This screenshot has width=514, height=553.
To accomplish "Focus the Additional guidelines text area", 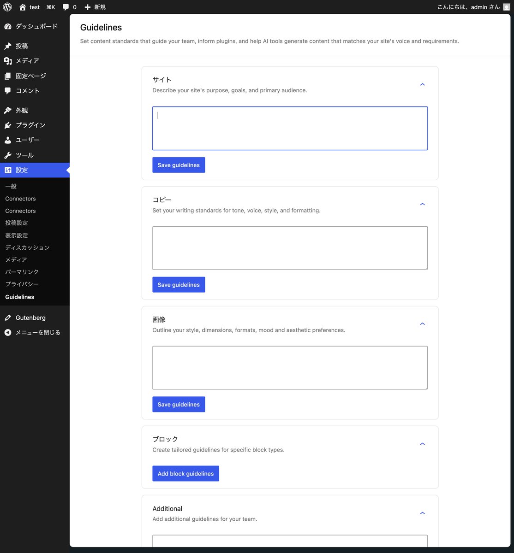I will pos(290,541).
